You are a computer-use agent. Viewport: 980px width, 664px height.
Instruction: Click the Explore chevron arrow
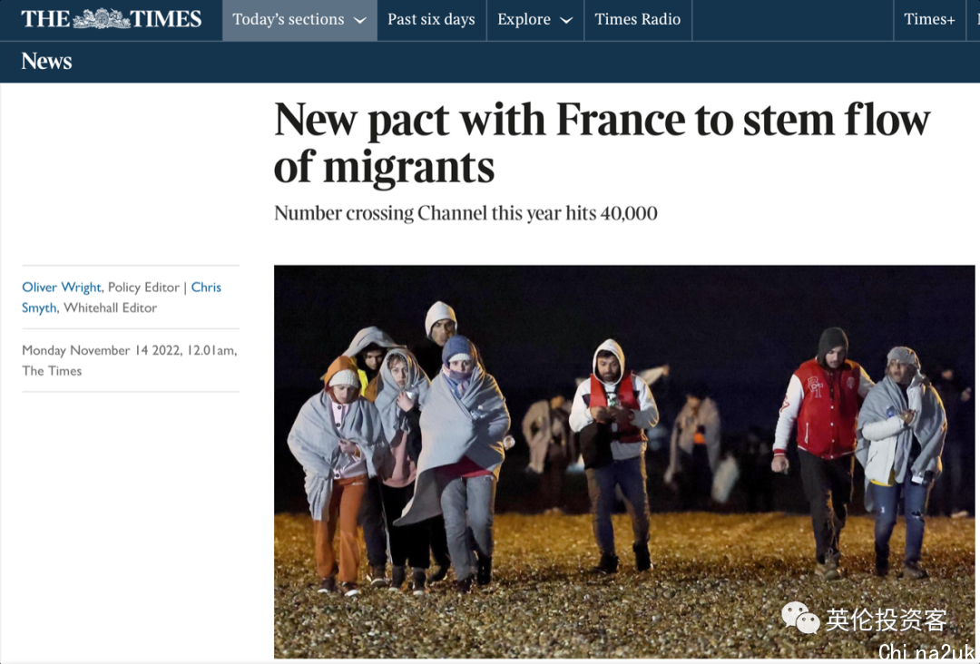click(566, 21)
